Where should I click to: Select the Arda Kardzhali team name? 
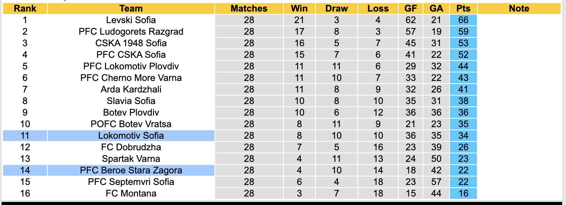click(x=131, y=89)
